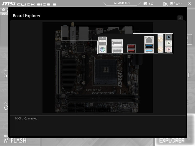
Task: Click the Board Explorer title
Action: tap(27, 16)
